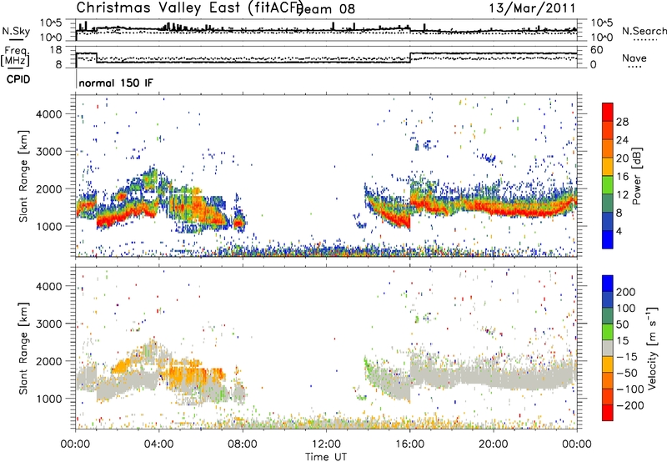Pick the red top segment of Power color bar
The image size is (667, 462).
(x=608, y=113)
